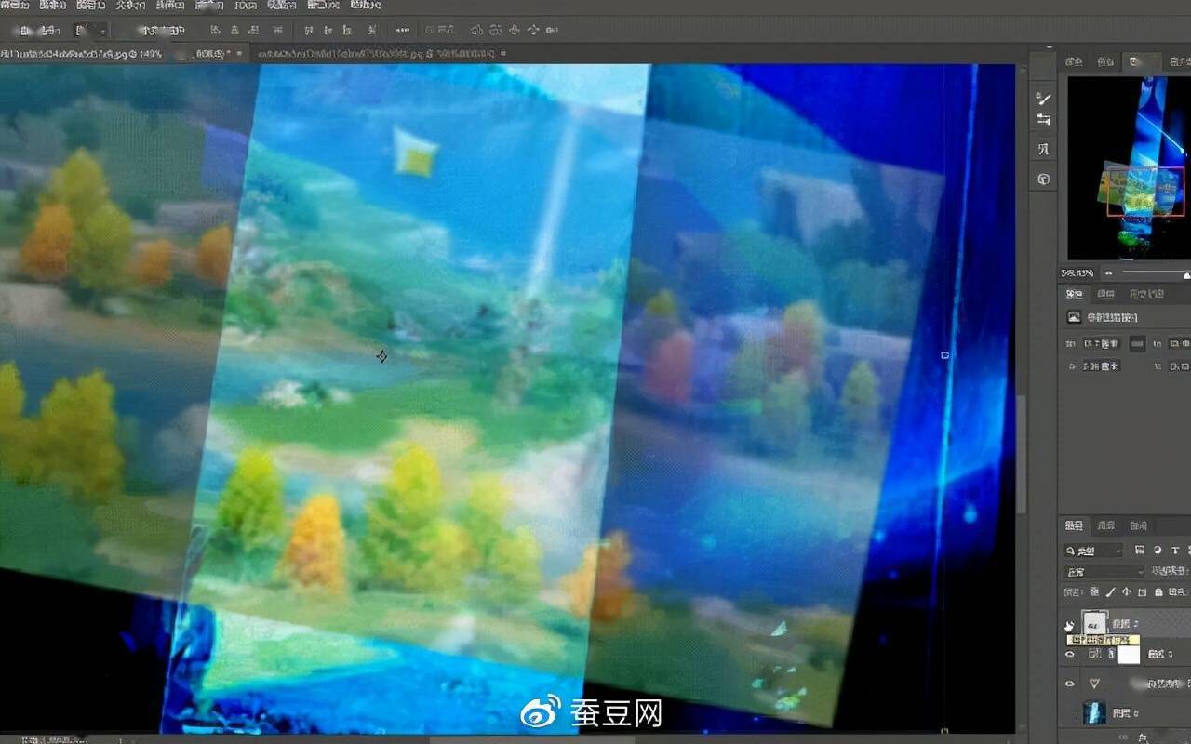This screenshot has width=1191, height=744.
Task: Switch to the Channels tab beside Layers
Action: (x=1105, y=525)
